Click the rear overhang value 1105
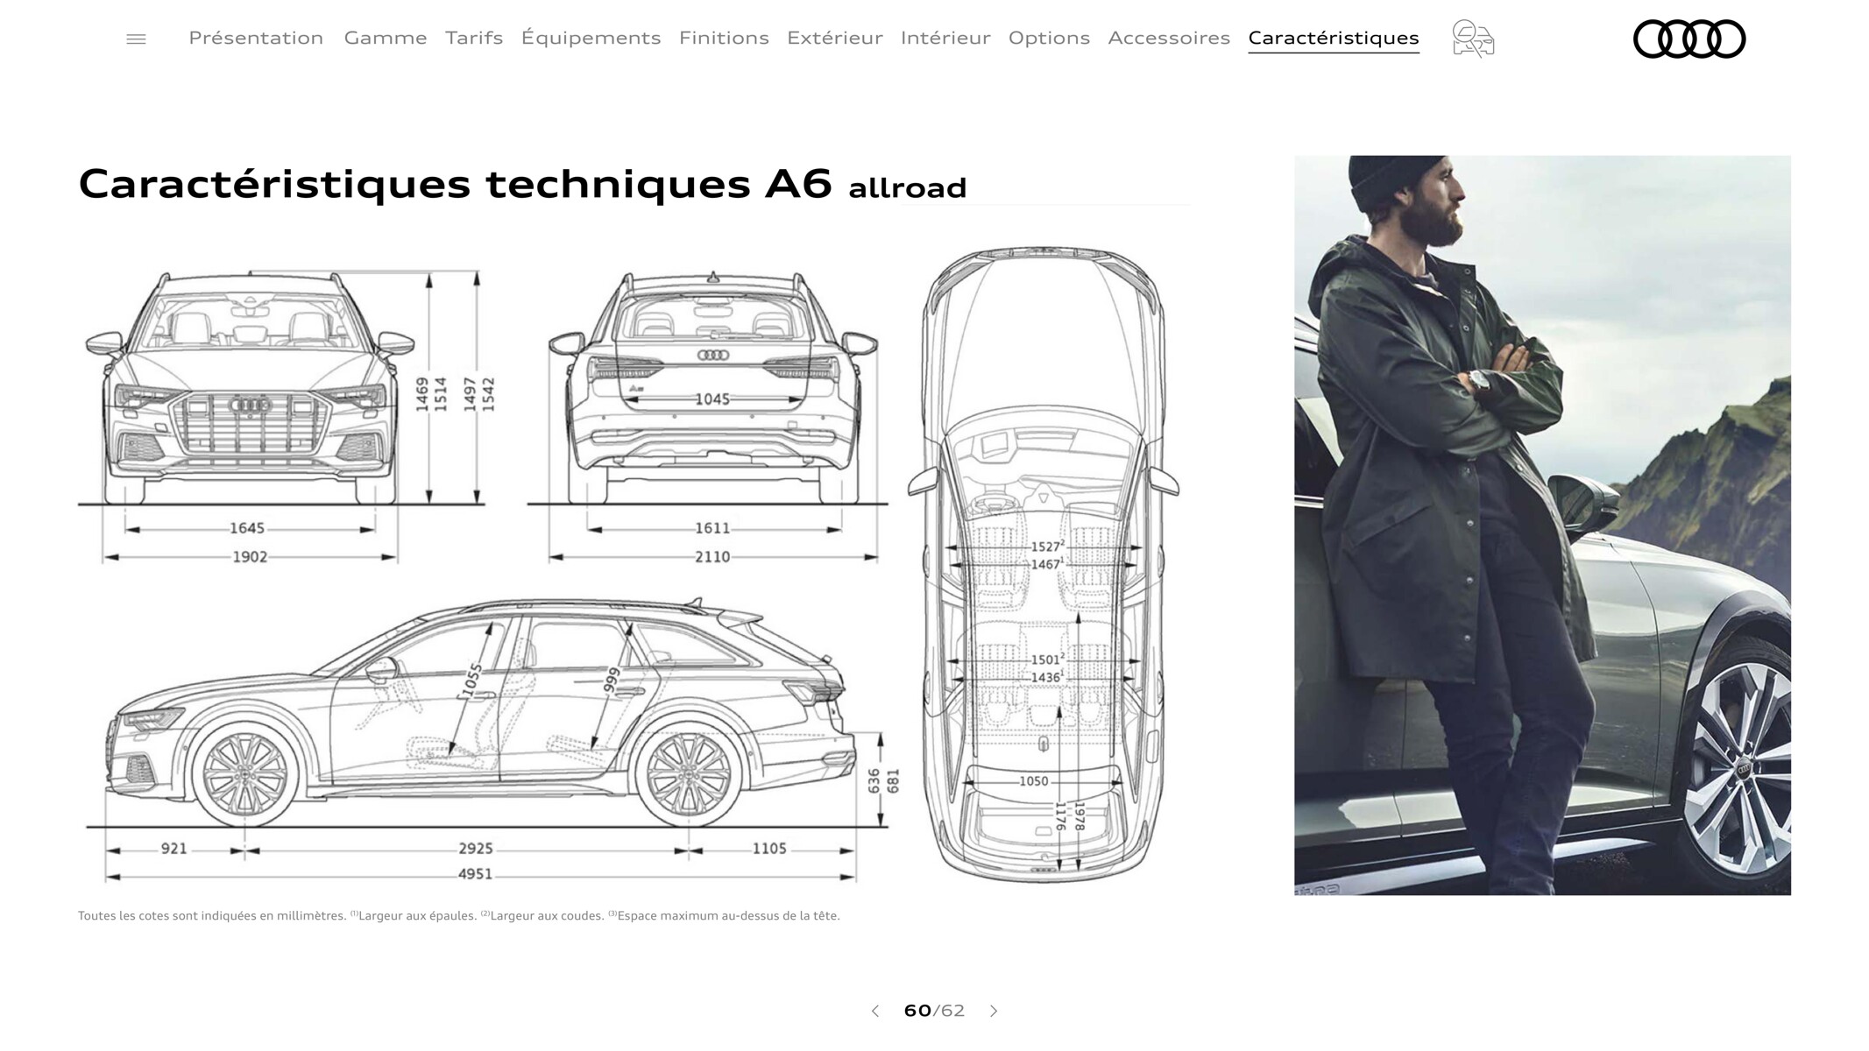The image size is (1869, 1051). coord(769,849)
